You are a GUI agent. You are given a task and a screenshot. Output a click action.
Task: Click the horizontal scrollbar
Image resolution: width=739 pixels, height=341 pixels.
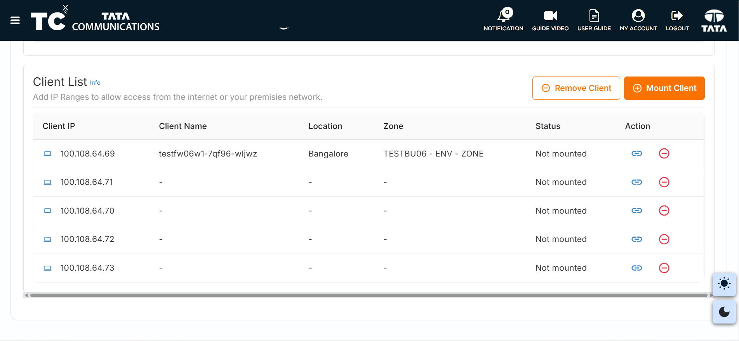point(369,295)
